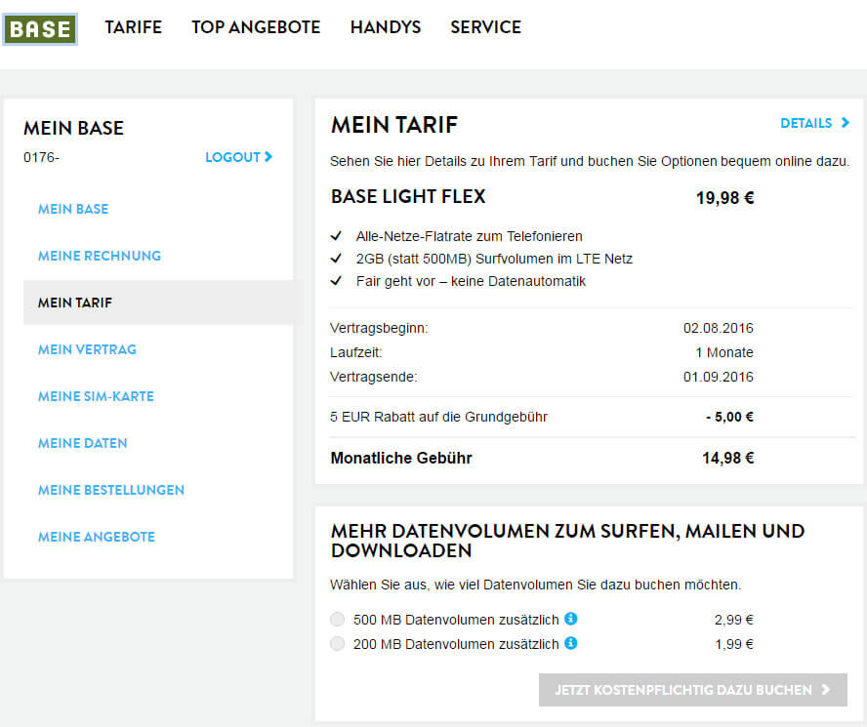This screenshot has width=867, height=727.
Task: Select 200 MB Datenvolumen radio button
Action: [x=337, y=643]
